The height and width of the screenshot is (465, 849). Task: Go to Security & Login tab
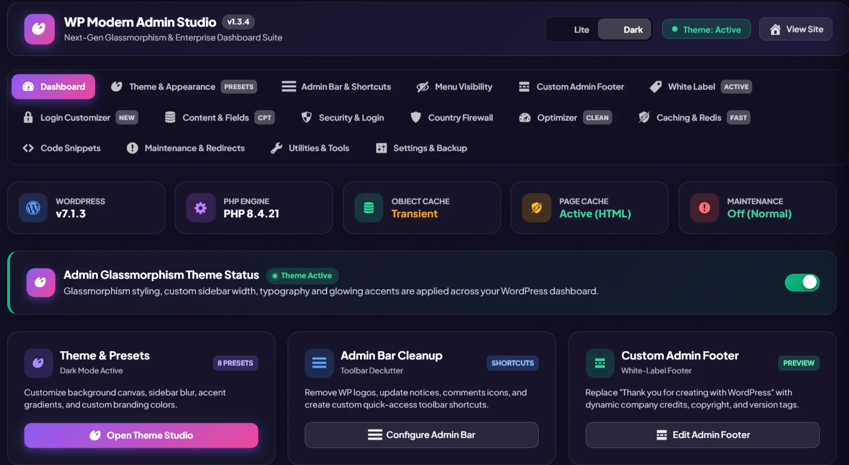342,118
